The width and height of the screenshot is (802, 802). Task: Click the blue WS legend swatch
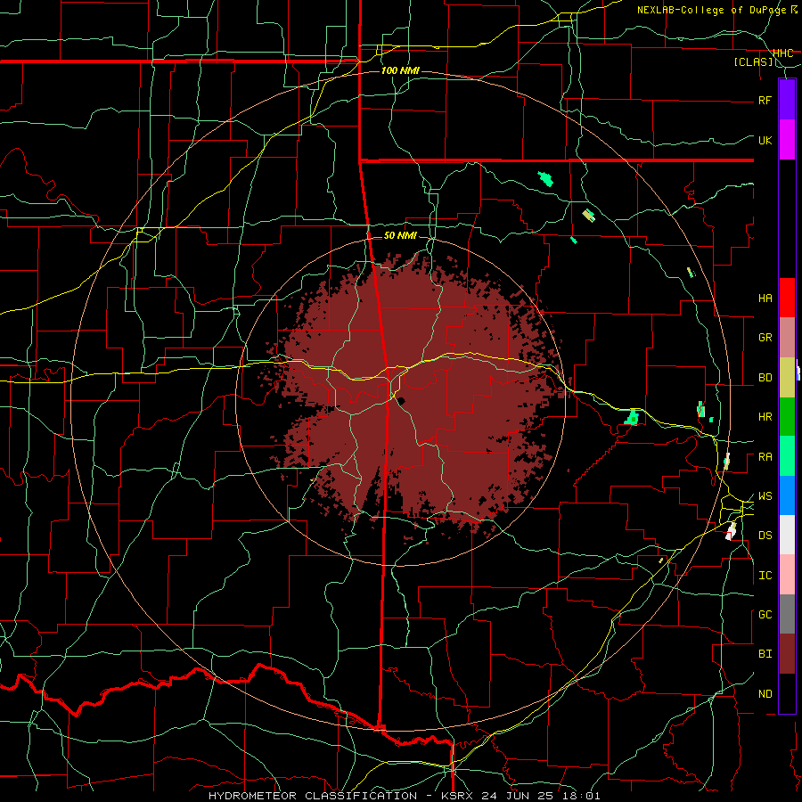787,495
